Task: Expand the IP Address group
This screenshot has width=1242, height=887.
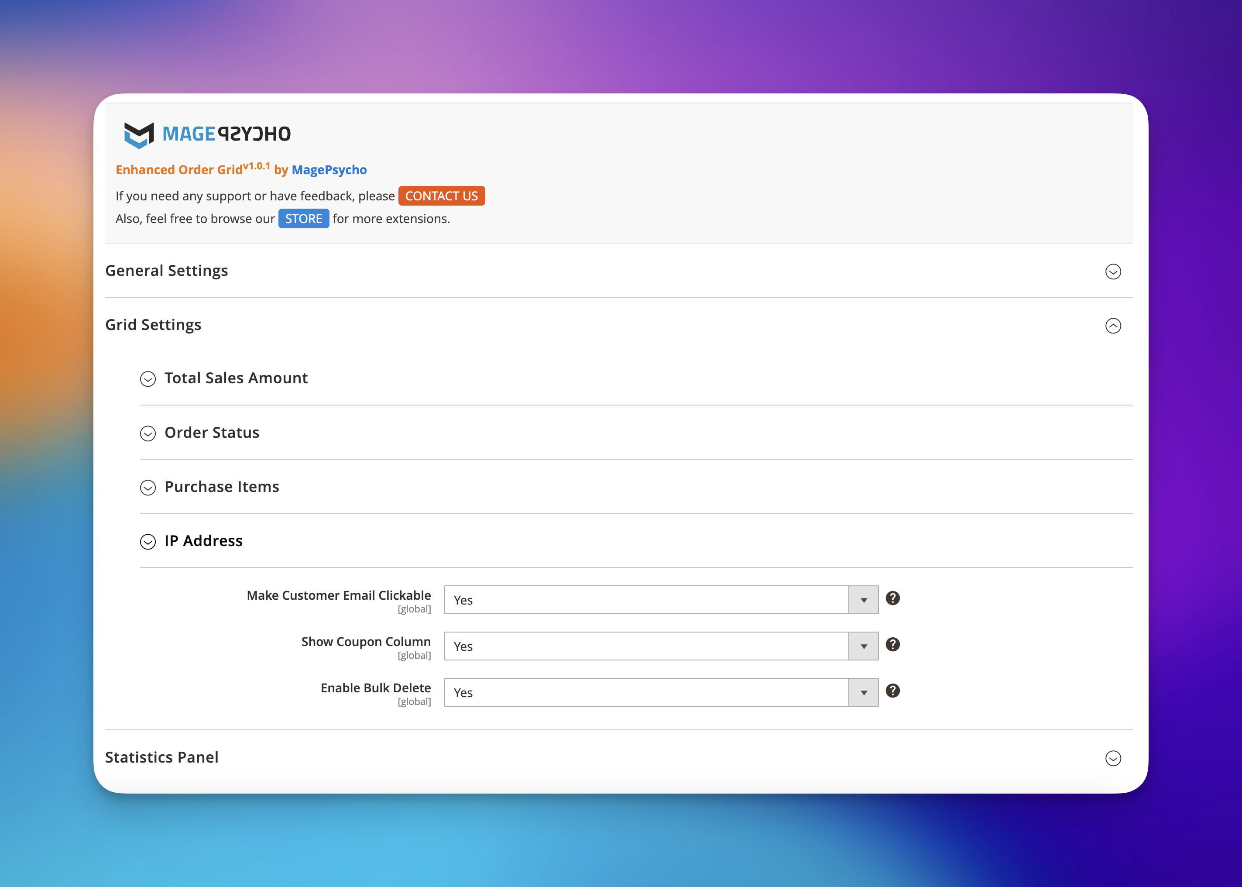Action: (x=148, y=541)
